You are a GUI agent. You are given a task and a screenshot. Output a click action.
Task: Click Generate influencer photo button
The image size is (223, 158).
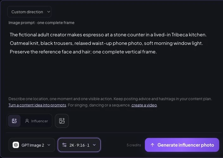coord(182,145)
